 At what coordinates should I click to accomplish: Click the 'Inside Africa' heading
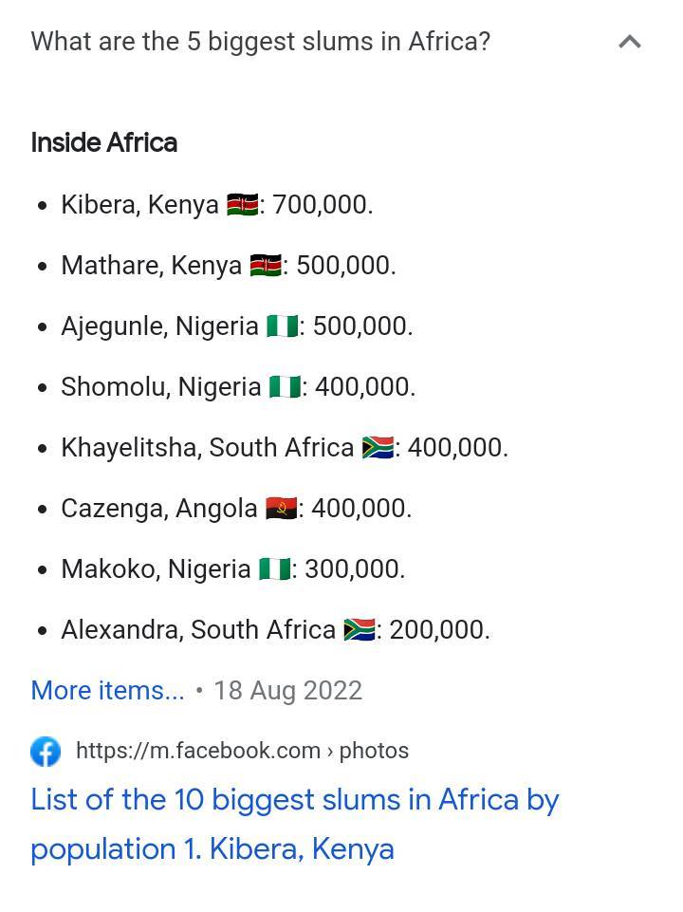click(104, 143)
